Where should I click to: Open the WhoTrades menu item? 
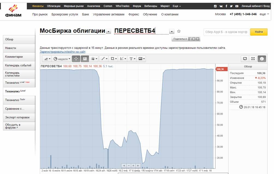point(123,6)
